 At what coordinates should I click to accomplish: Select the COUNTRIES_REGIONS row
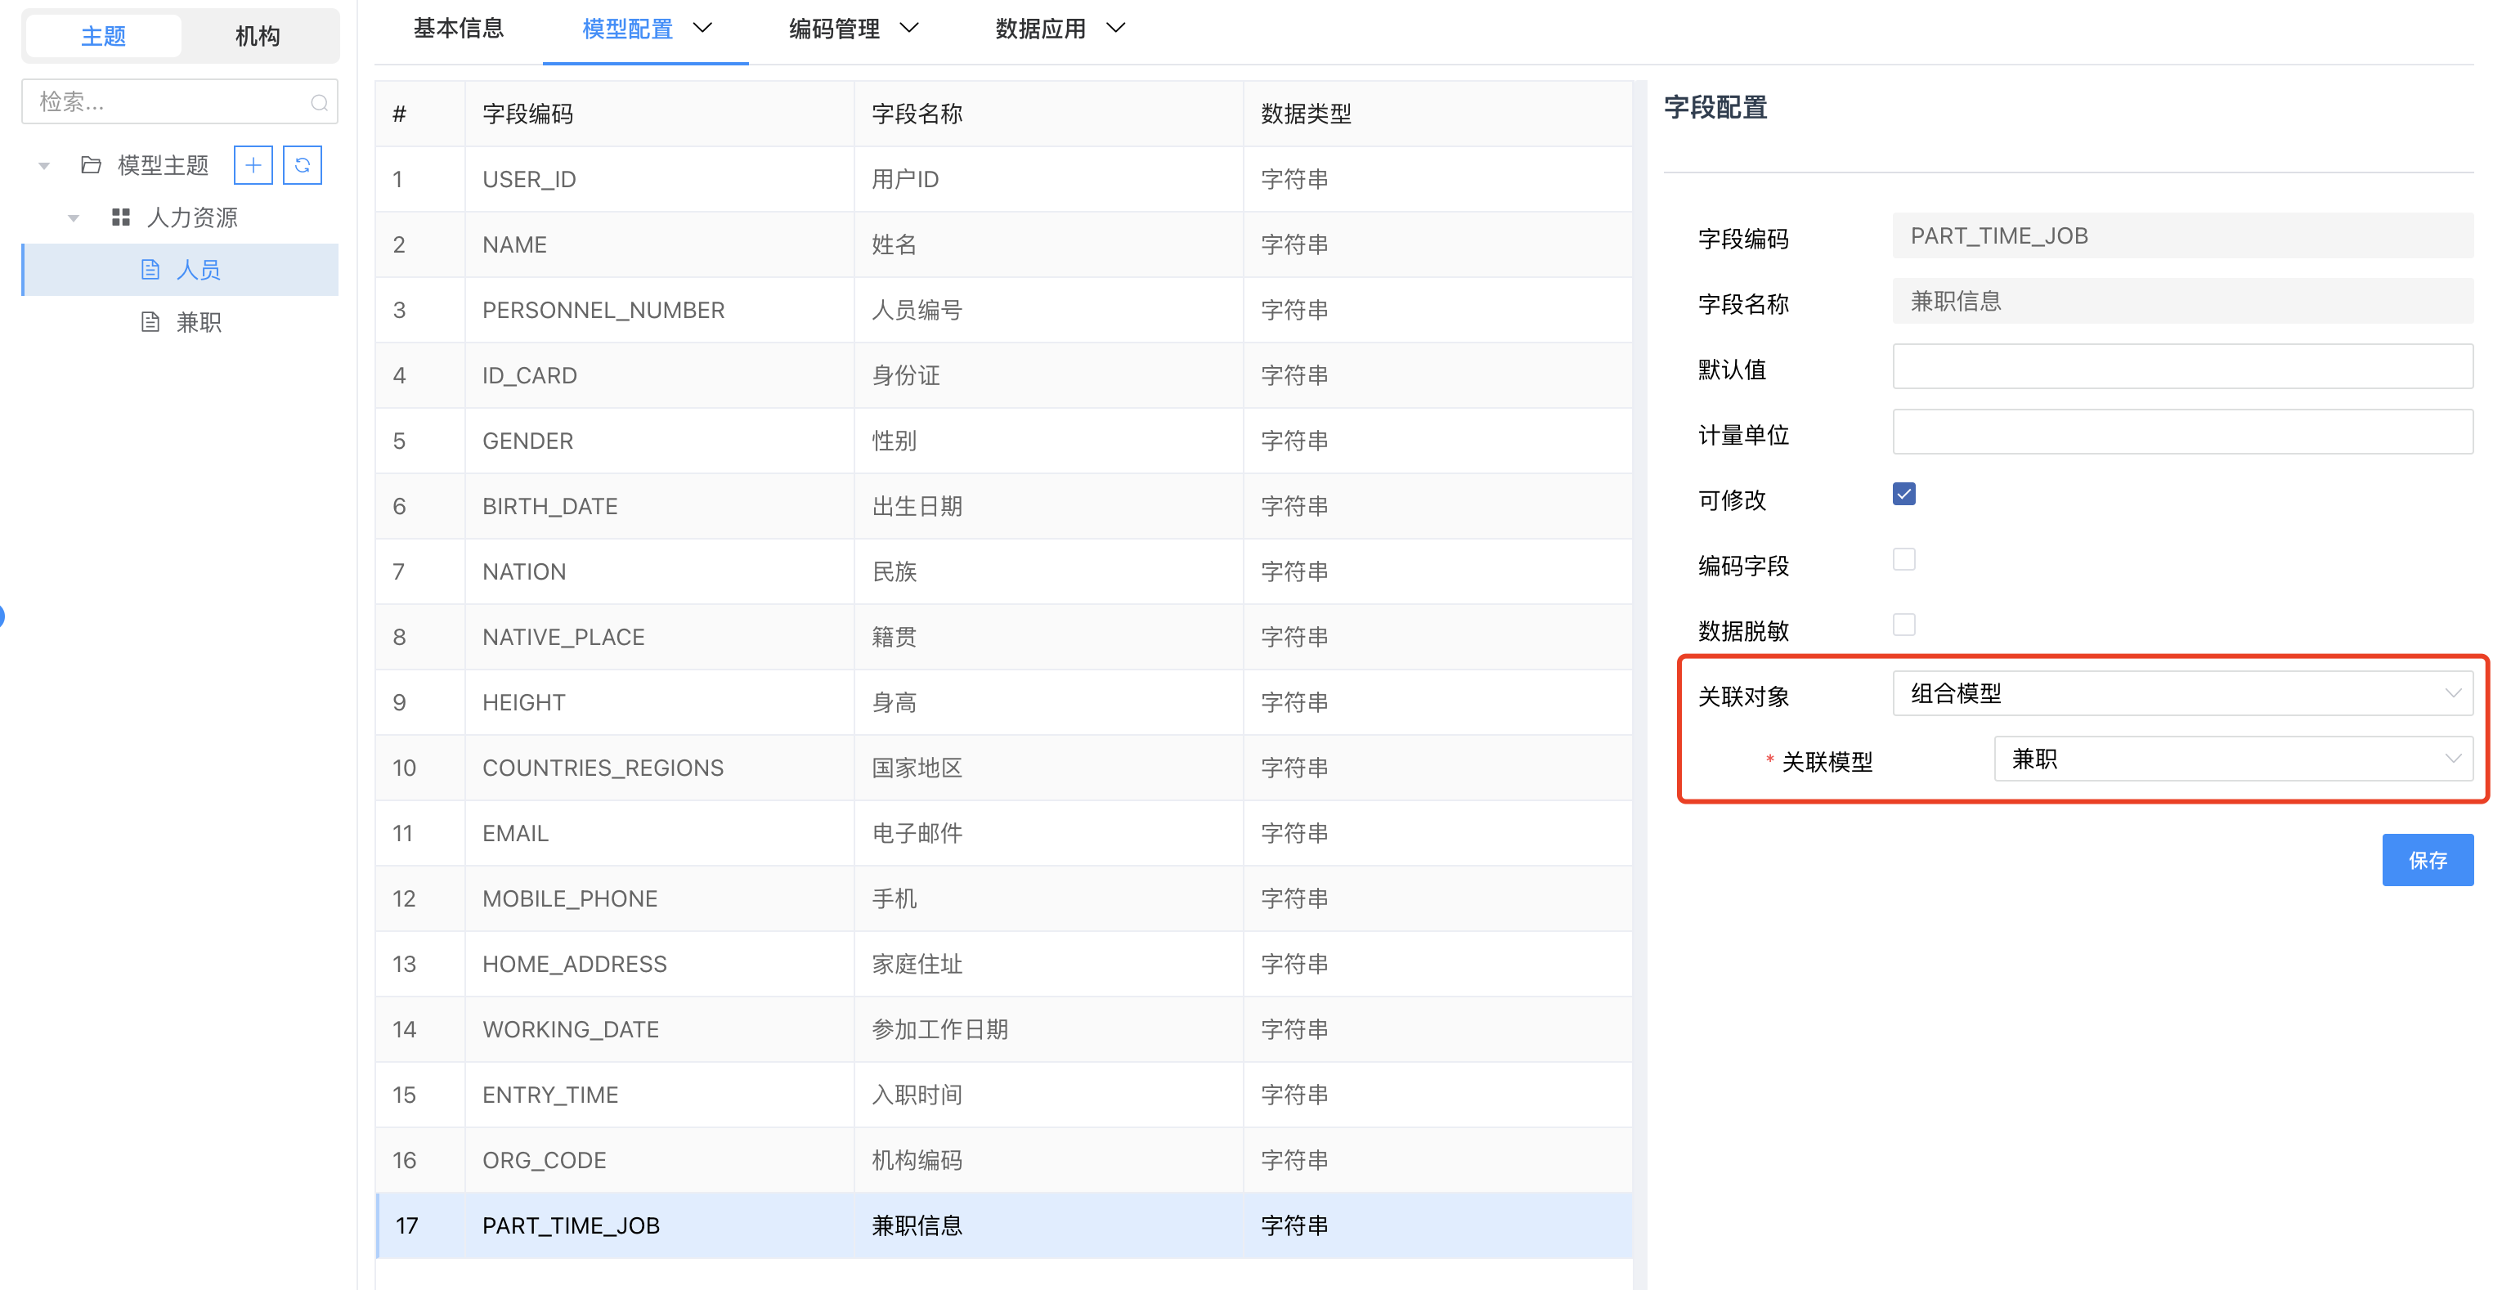[1003, 768]
